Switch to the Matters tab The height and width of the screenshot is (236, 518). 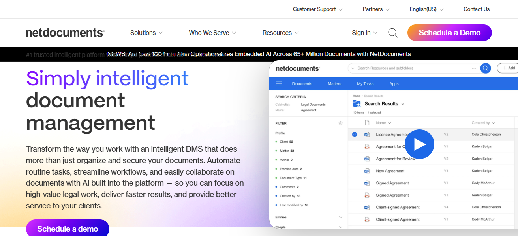pyautogui.click(x=334, y=84)
